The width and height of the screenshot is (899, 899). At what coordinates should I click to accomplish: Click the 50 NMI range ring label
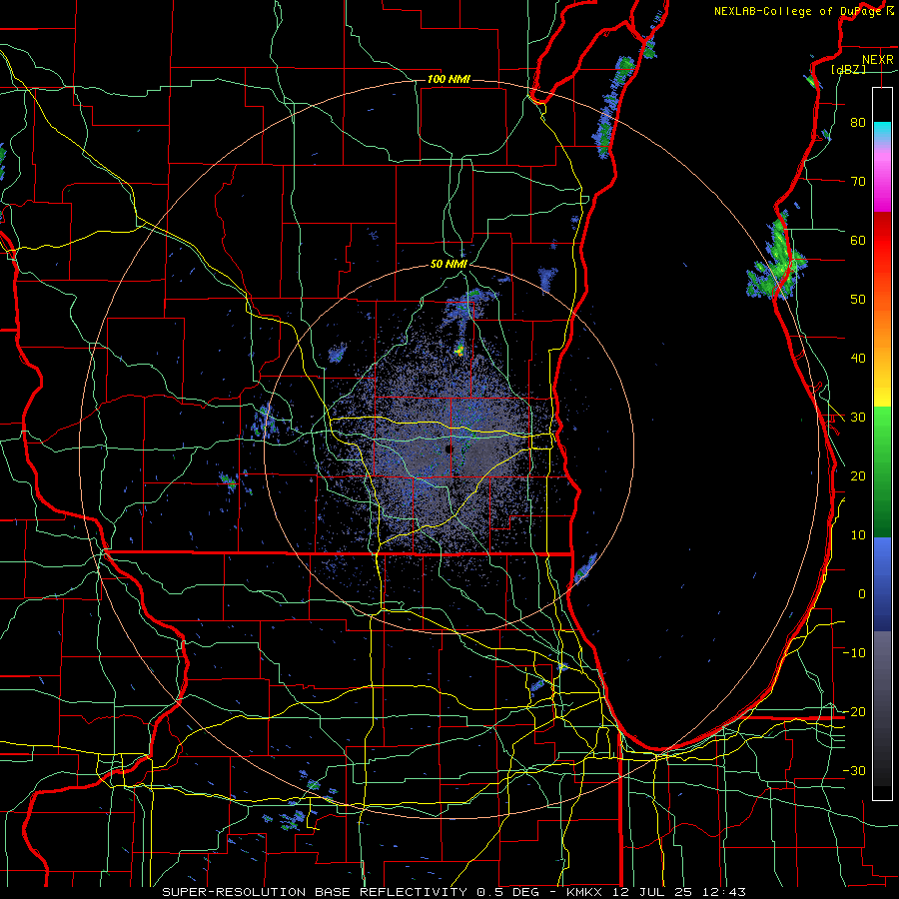[449, 265]
